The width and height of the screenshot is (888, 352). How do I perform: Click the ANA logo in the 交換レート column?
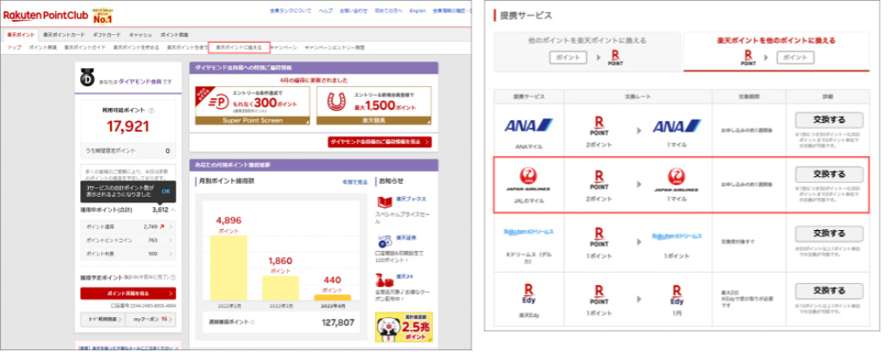click(677, 125)
